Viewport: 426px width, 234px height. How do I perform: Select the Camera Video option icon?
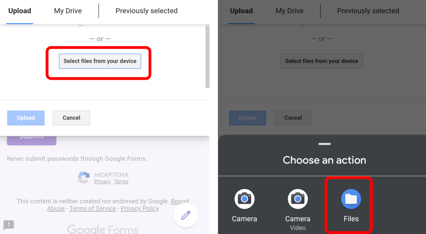tap(298, 199)
